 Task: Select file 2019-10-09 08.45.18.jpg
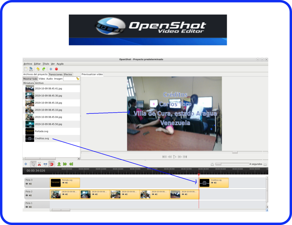click(x=51, y=103)
